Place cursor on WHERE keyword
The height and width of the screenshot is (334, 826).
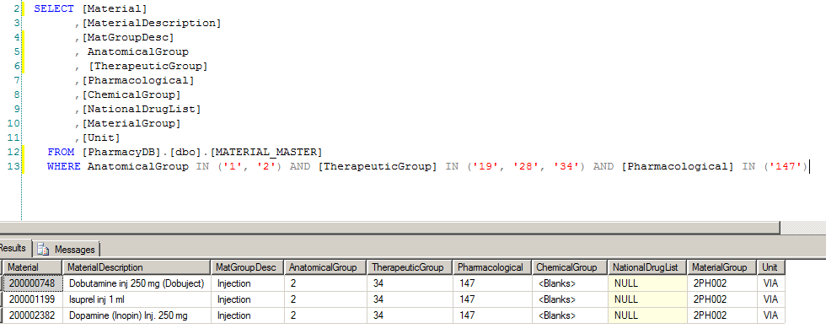(64, 166)
